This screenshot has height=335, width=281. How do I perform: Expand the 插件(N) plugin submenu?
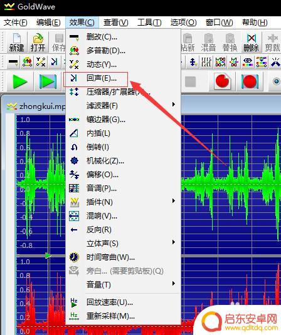coord(123,202)
